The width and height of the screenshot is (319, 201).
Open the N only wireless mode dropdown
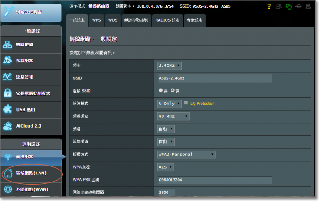pos(169,104)
